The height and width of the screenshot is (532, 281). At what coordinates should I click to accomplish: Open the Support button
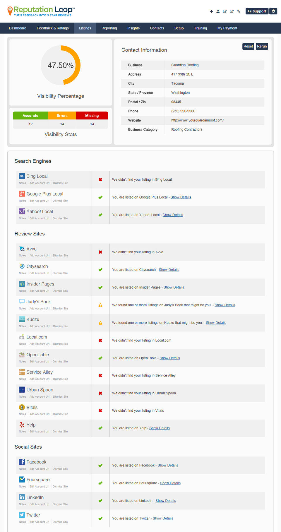[257, 11]
